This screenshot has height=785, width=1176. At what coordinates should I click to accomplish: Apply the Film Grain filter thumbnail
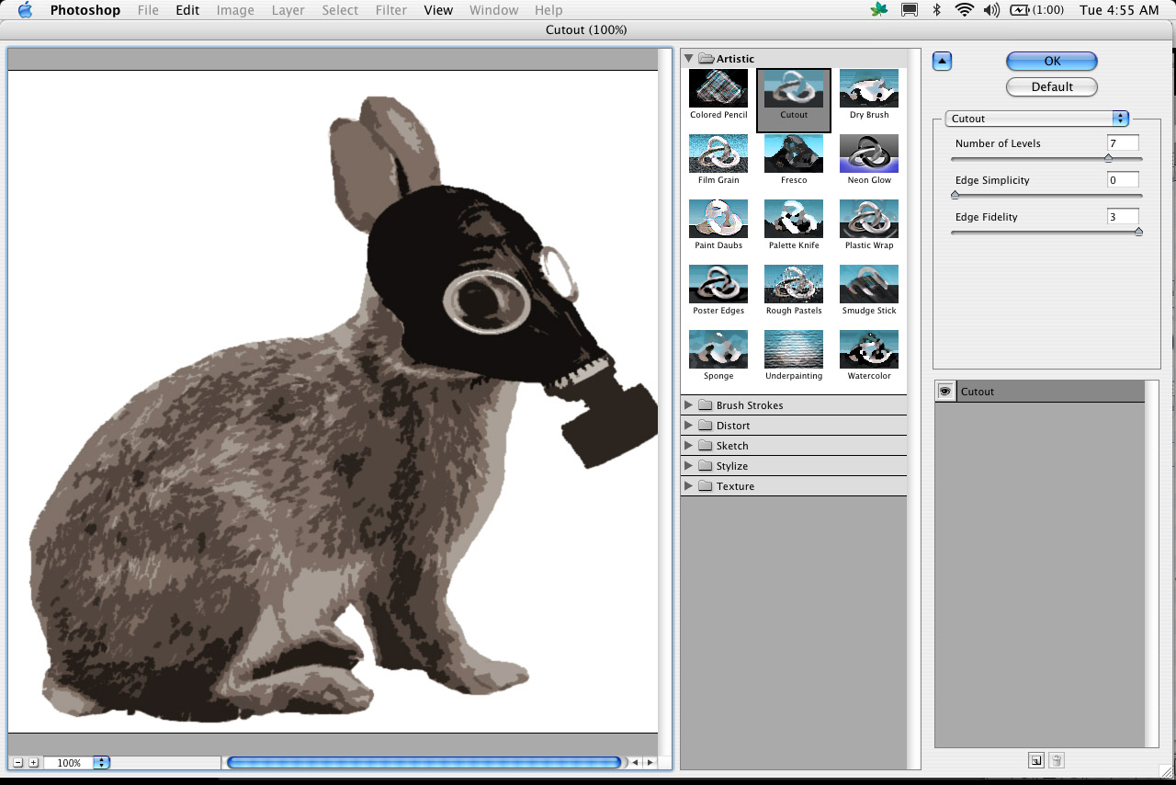tap(718, 154)
